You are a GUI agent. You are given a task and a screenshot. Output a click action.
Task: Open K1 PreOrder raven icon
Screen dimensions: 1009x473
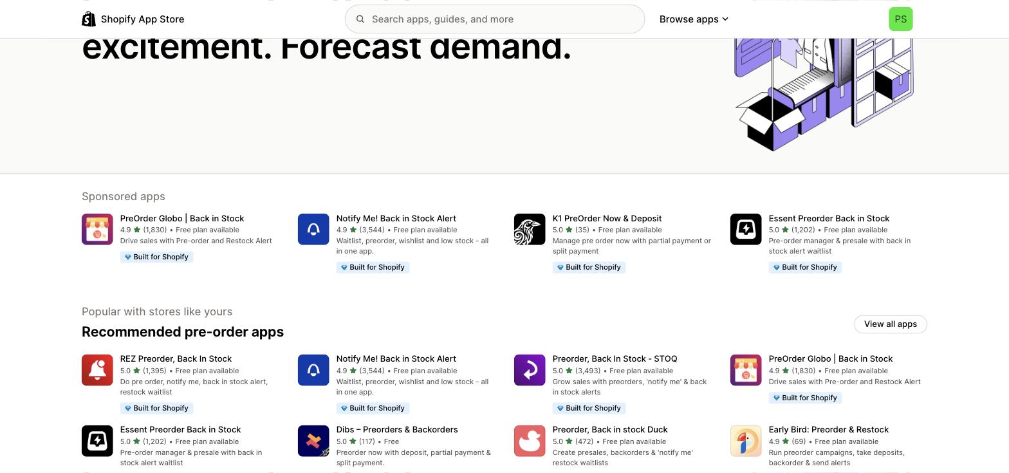tap(530, 229)
